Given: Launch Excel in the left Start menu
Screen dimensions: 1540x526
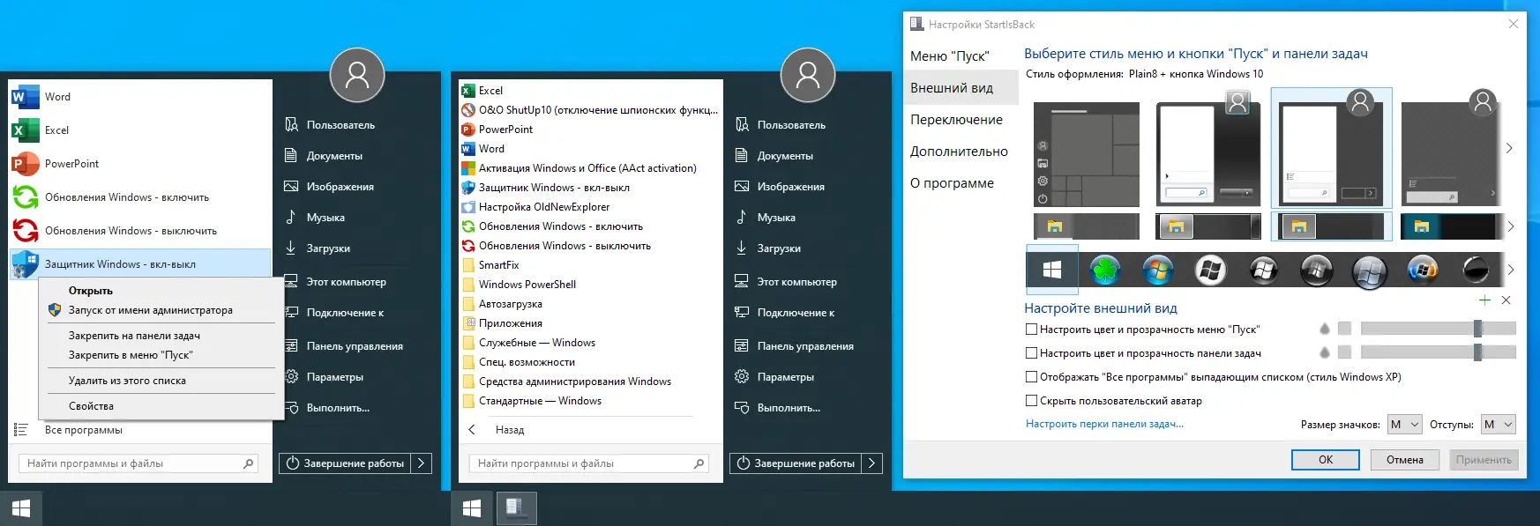Looking at the screenshot, I should tap(140, 130).
